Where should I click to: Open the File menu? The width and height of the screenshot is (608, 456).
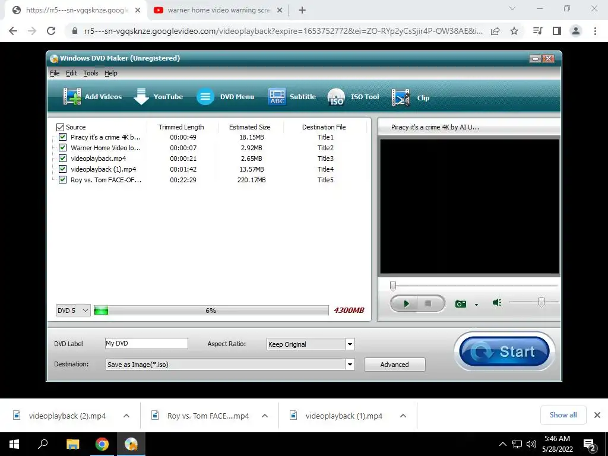(x=55, y=73)
